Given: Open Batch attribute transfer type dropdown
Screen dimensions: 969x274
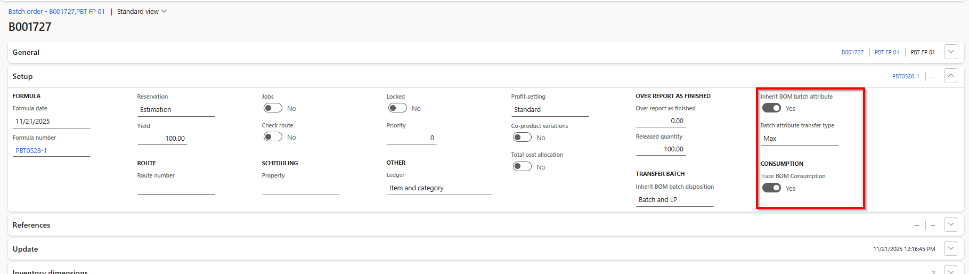Looking at the screenshot, I should click(x=799, y=139).
